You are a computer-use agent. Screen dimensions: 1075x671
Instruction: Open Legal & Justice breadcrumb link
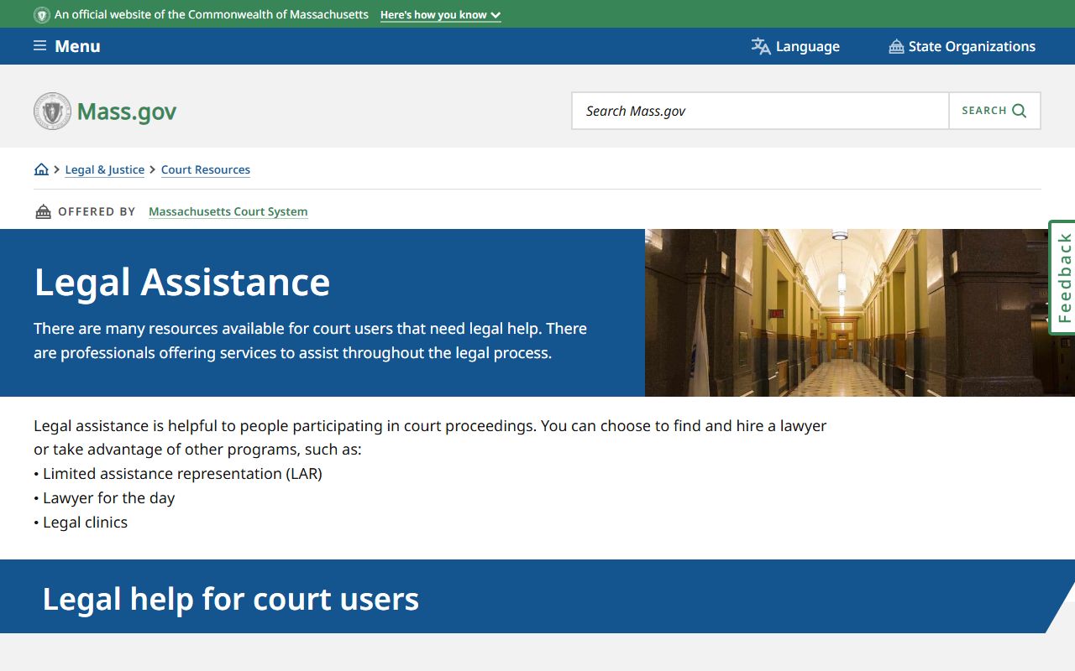point(105,169)
